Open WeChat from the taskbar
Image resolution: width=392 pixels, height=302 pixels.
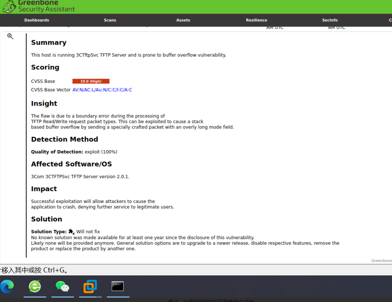62,286
